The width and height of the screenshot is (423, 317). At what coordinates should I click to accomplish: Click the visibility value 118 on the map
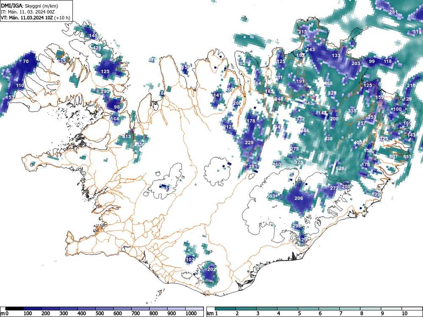pyautogui.click(x=387, y=61)
